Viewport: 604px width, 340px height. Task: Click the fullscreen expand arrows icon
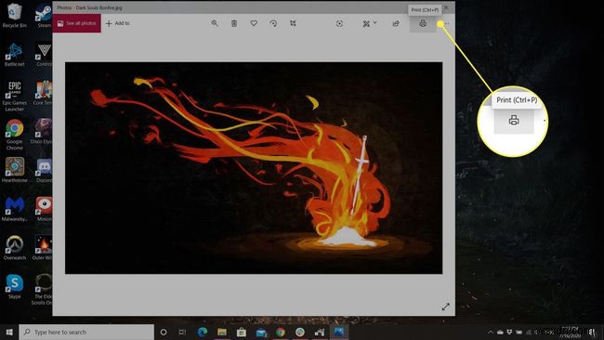coord(446,307)
